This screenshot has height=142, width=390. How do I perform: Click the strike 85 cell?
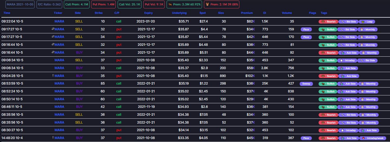pos(103,83)
